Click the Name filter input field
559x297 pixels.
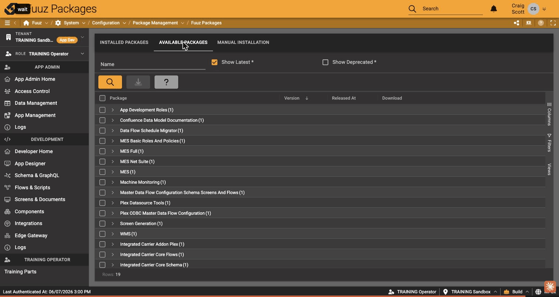pos(153,64)
